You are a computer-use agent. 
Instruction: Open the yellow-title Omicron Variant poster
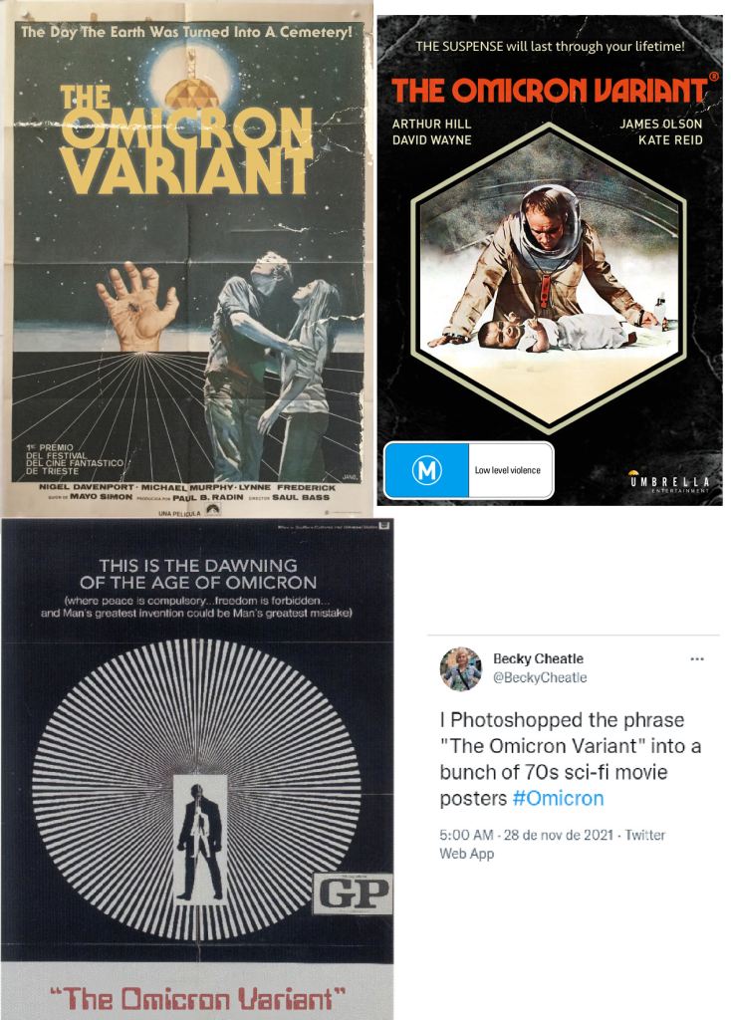coord(187,258)
